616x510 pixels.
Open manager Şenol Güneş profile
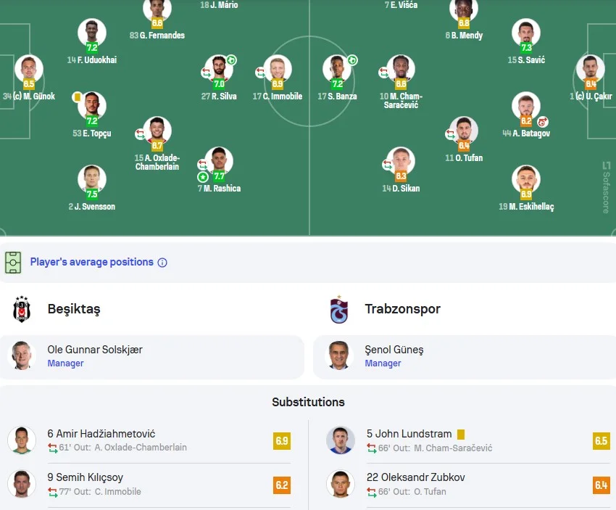point(394,350)
